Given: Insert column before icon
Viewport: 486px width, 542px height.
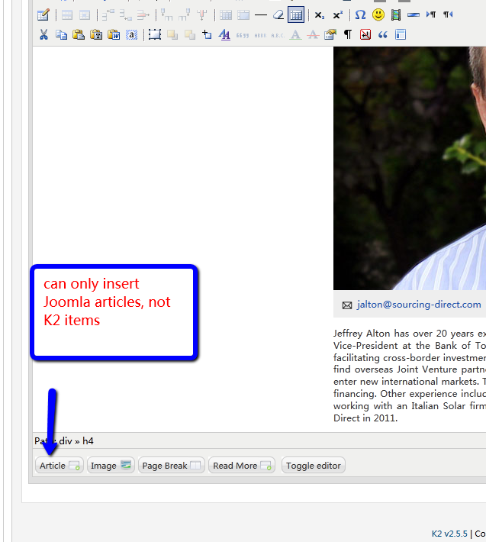Looking at the screenshot, I should 167,15.
